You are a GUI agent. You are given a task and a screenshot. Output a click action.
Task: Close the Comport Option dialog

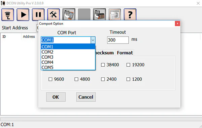click(x=177, y=23)
